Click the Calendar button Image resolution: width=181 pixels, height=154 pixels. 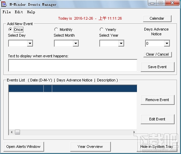pyautogui.click(x=157, y=18)
